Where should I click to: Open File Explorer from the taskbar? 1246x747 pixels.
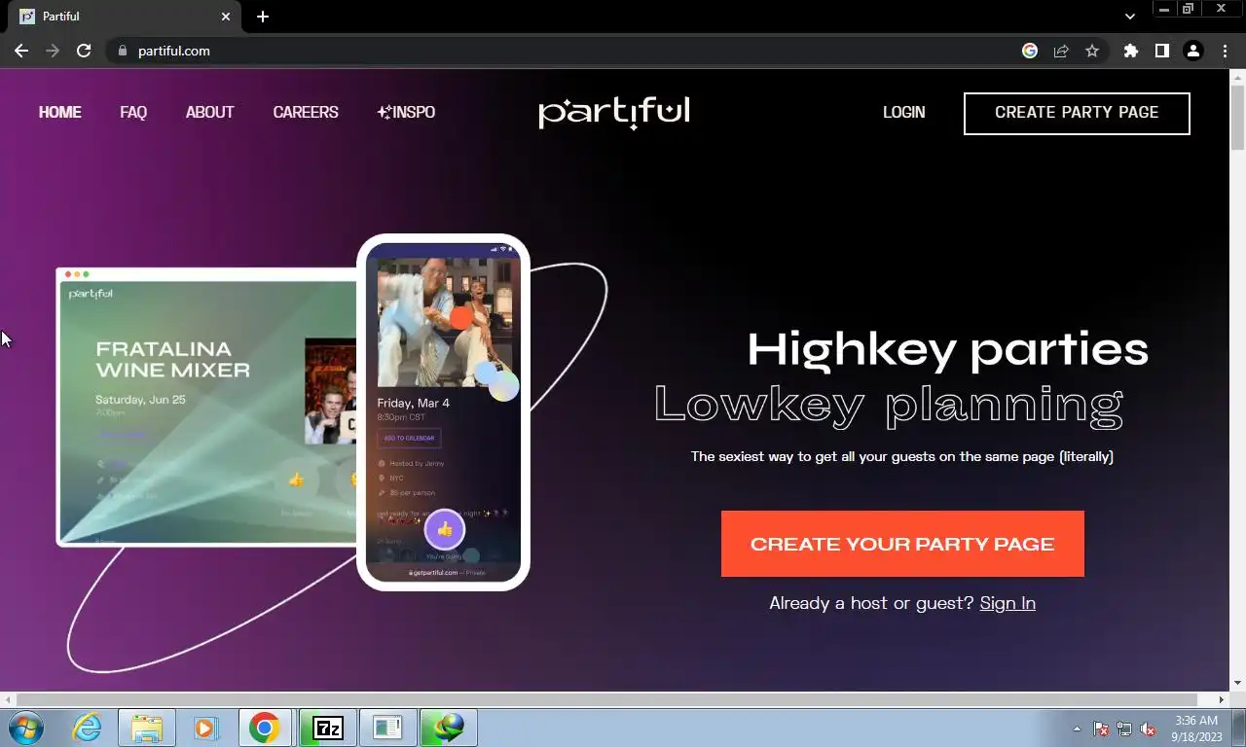[x=147, y=728]
